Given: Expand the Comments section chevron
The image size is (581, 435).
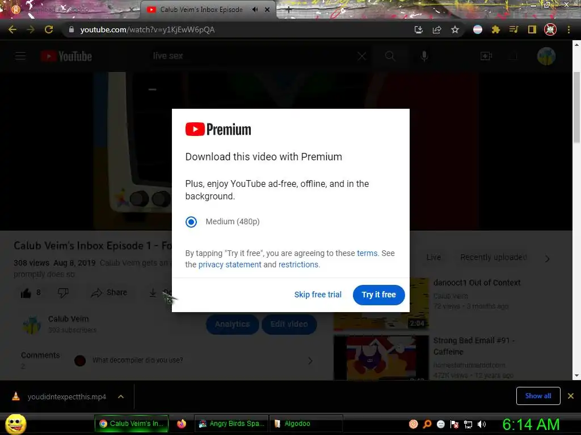Looking at the screenshot, I should [x=310, y=361].
